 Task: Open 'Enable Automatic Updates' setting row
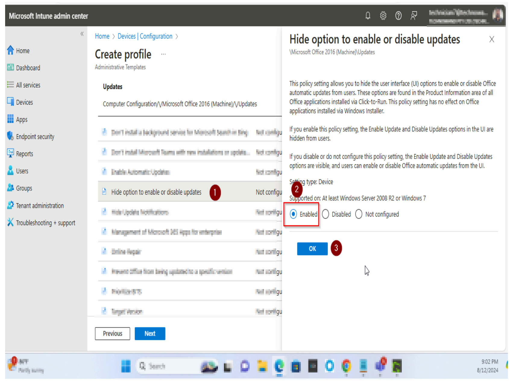pyautogui.click(x=190, y=172)
